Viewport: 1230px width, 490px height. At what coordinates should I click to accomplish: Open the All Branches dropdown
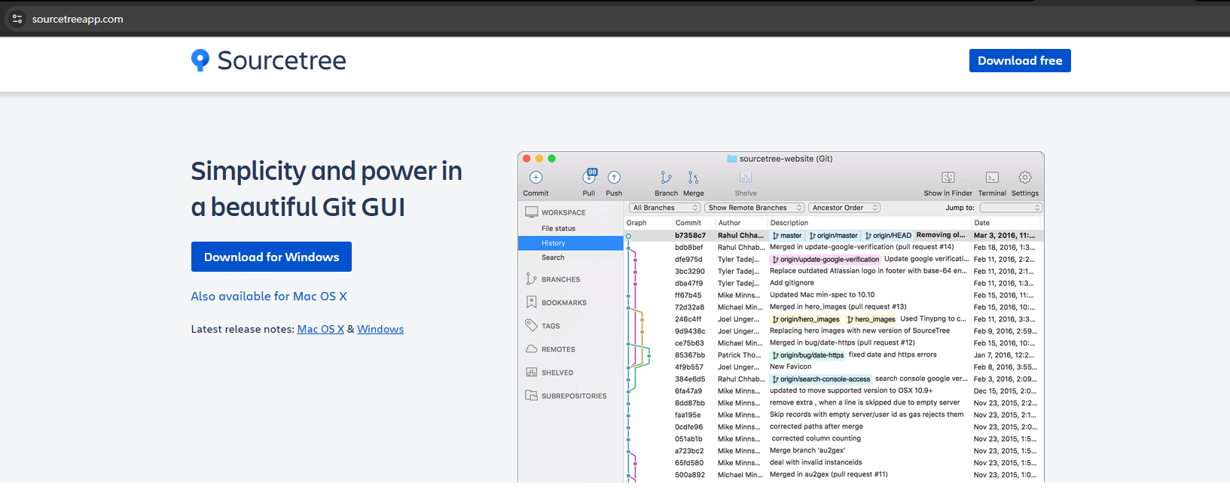[665, 208]
